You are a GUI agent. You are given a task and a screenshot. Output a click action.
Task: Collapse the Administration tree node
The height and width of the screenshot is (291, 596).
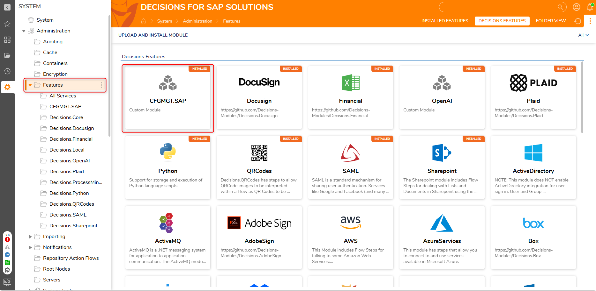[x=24, y=31]
